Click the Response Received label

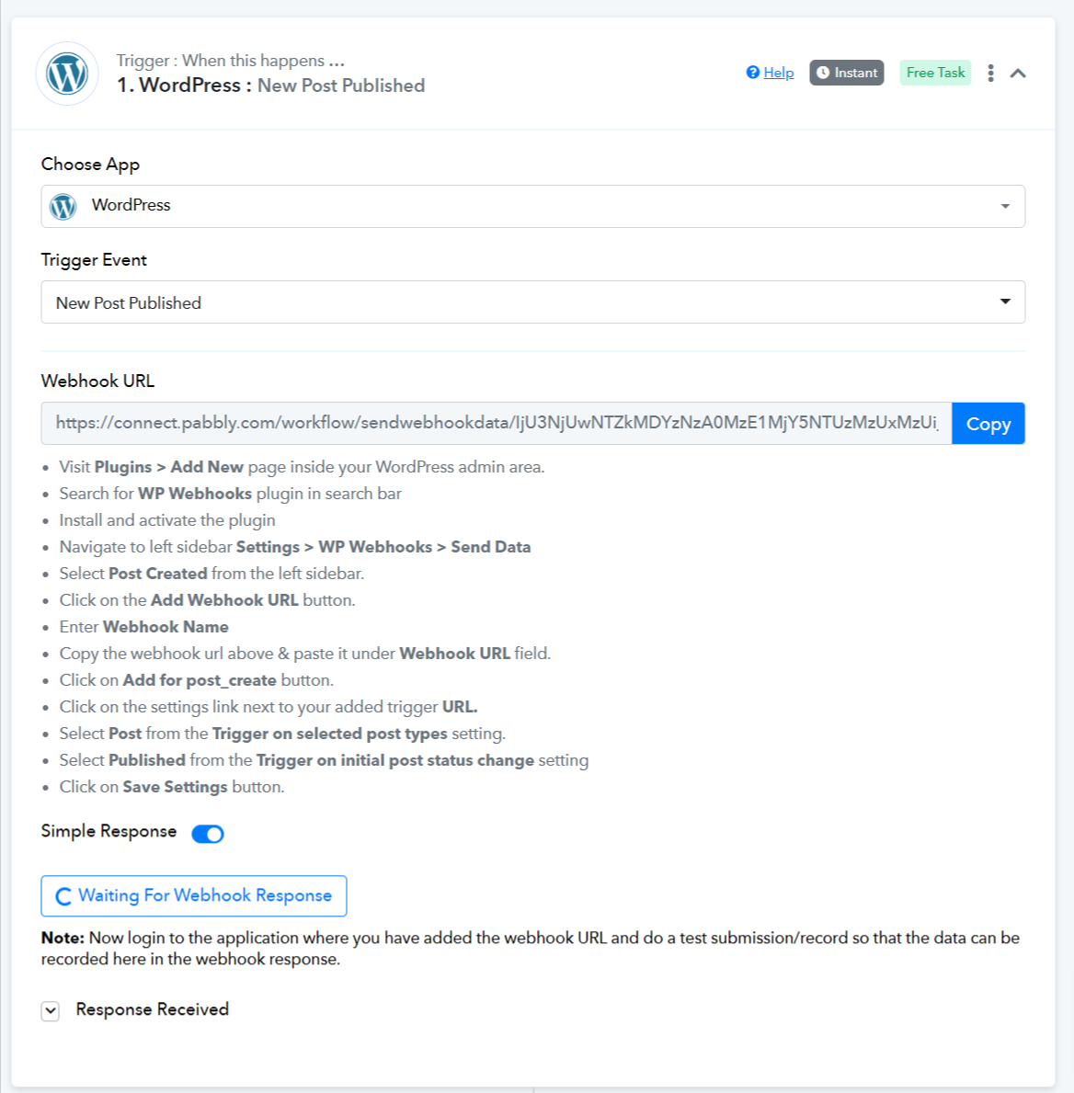click(152, 1009)
